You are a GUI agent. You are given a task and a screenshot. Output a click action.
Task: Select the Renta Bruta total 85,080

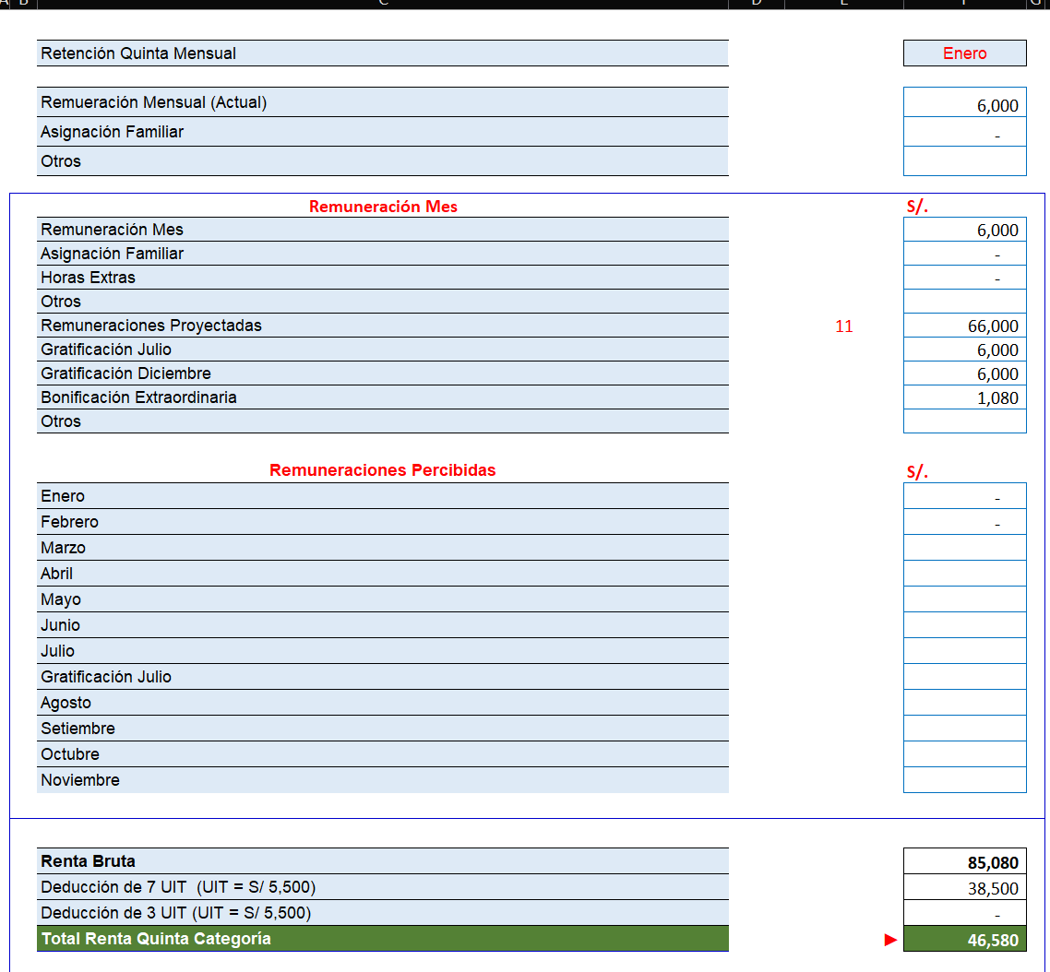click(x=964, y=862)
